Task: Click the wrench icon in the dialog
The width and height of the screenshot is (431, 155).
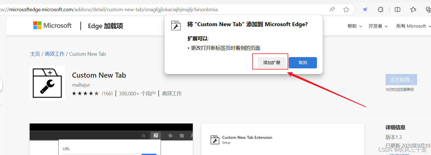Action: [176, 26]
